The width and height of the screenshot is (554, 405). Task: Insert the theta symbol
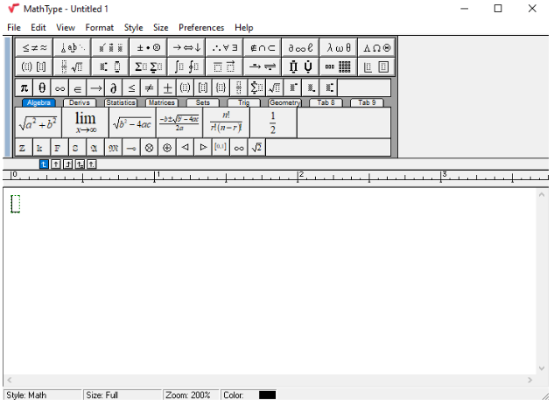click(x=42, y=87)
